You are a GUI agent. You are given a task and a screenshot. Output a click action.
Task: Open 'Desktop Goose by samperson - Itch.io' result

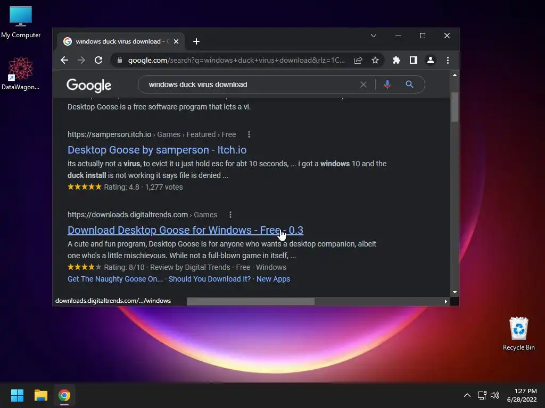coord(157,150)
